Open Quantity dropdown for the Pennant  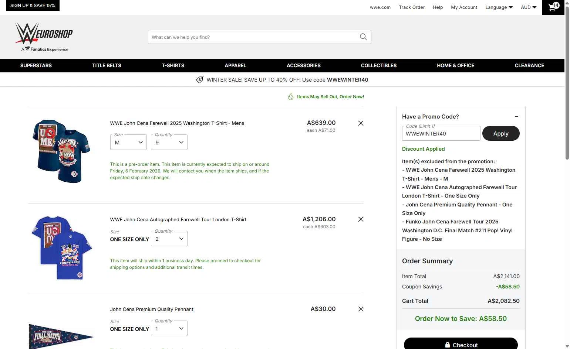[x=169, y=328]
